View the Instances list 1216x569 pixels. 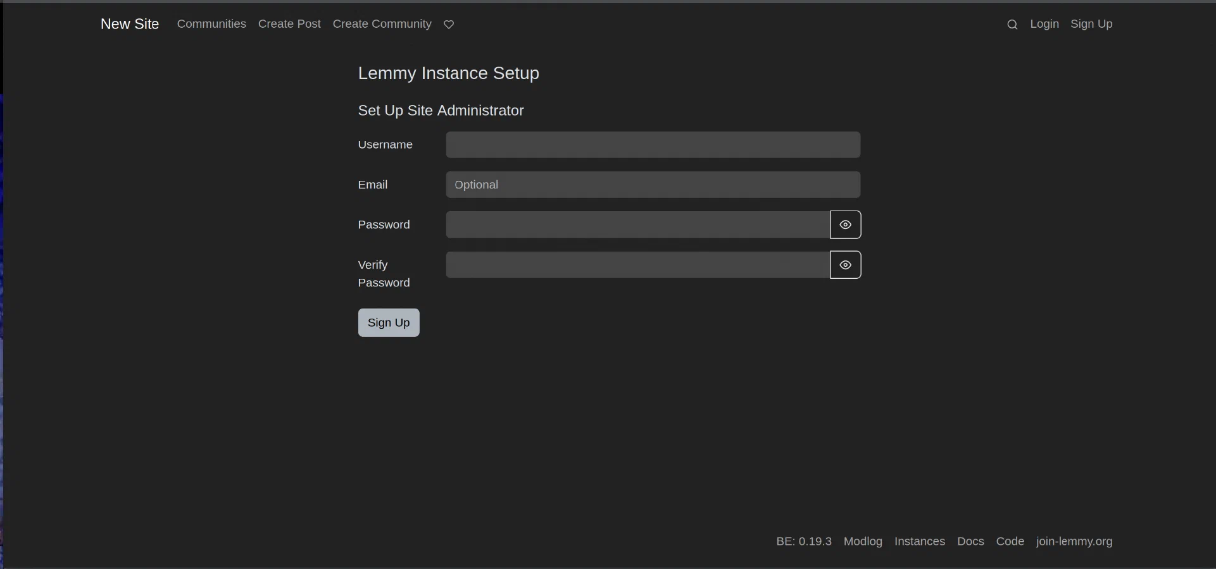pos(919,542)
